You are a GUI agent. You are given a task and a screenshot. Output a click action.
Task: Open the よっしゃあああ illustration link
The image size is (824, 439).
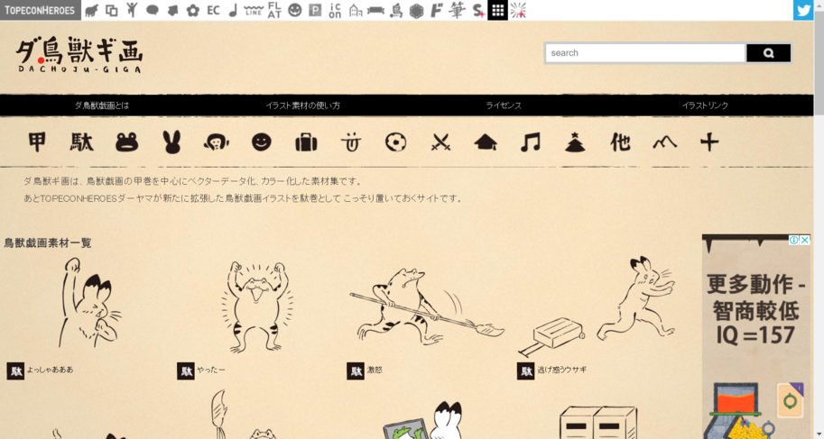[x=50, y=370]
